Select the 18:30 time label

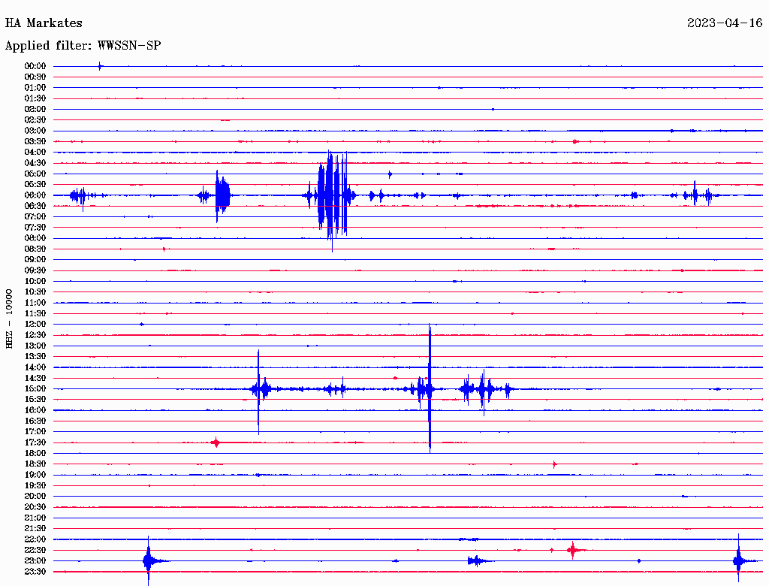35,464
